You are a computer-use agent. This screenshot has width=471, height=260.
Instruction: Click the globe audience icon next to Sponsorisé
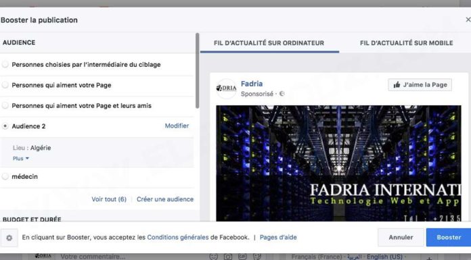pos(282,94)
